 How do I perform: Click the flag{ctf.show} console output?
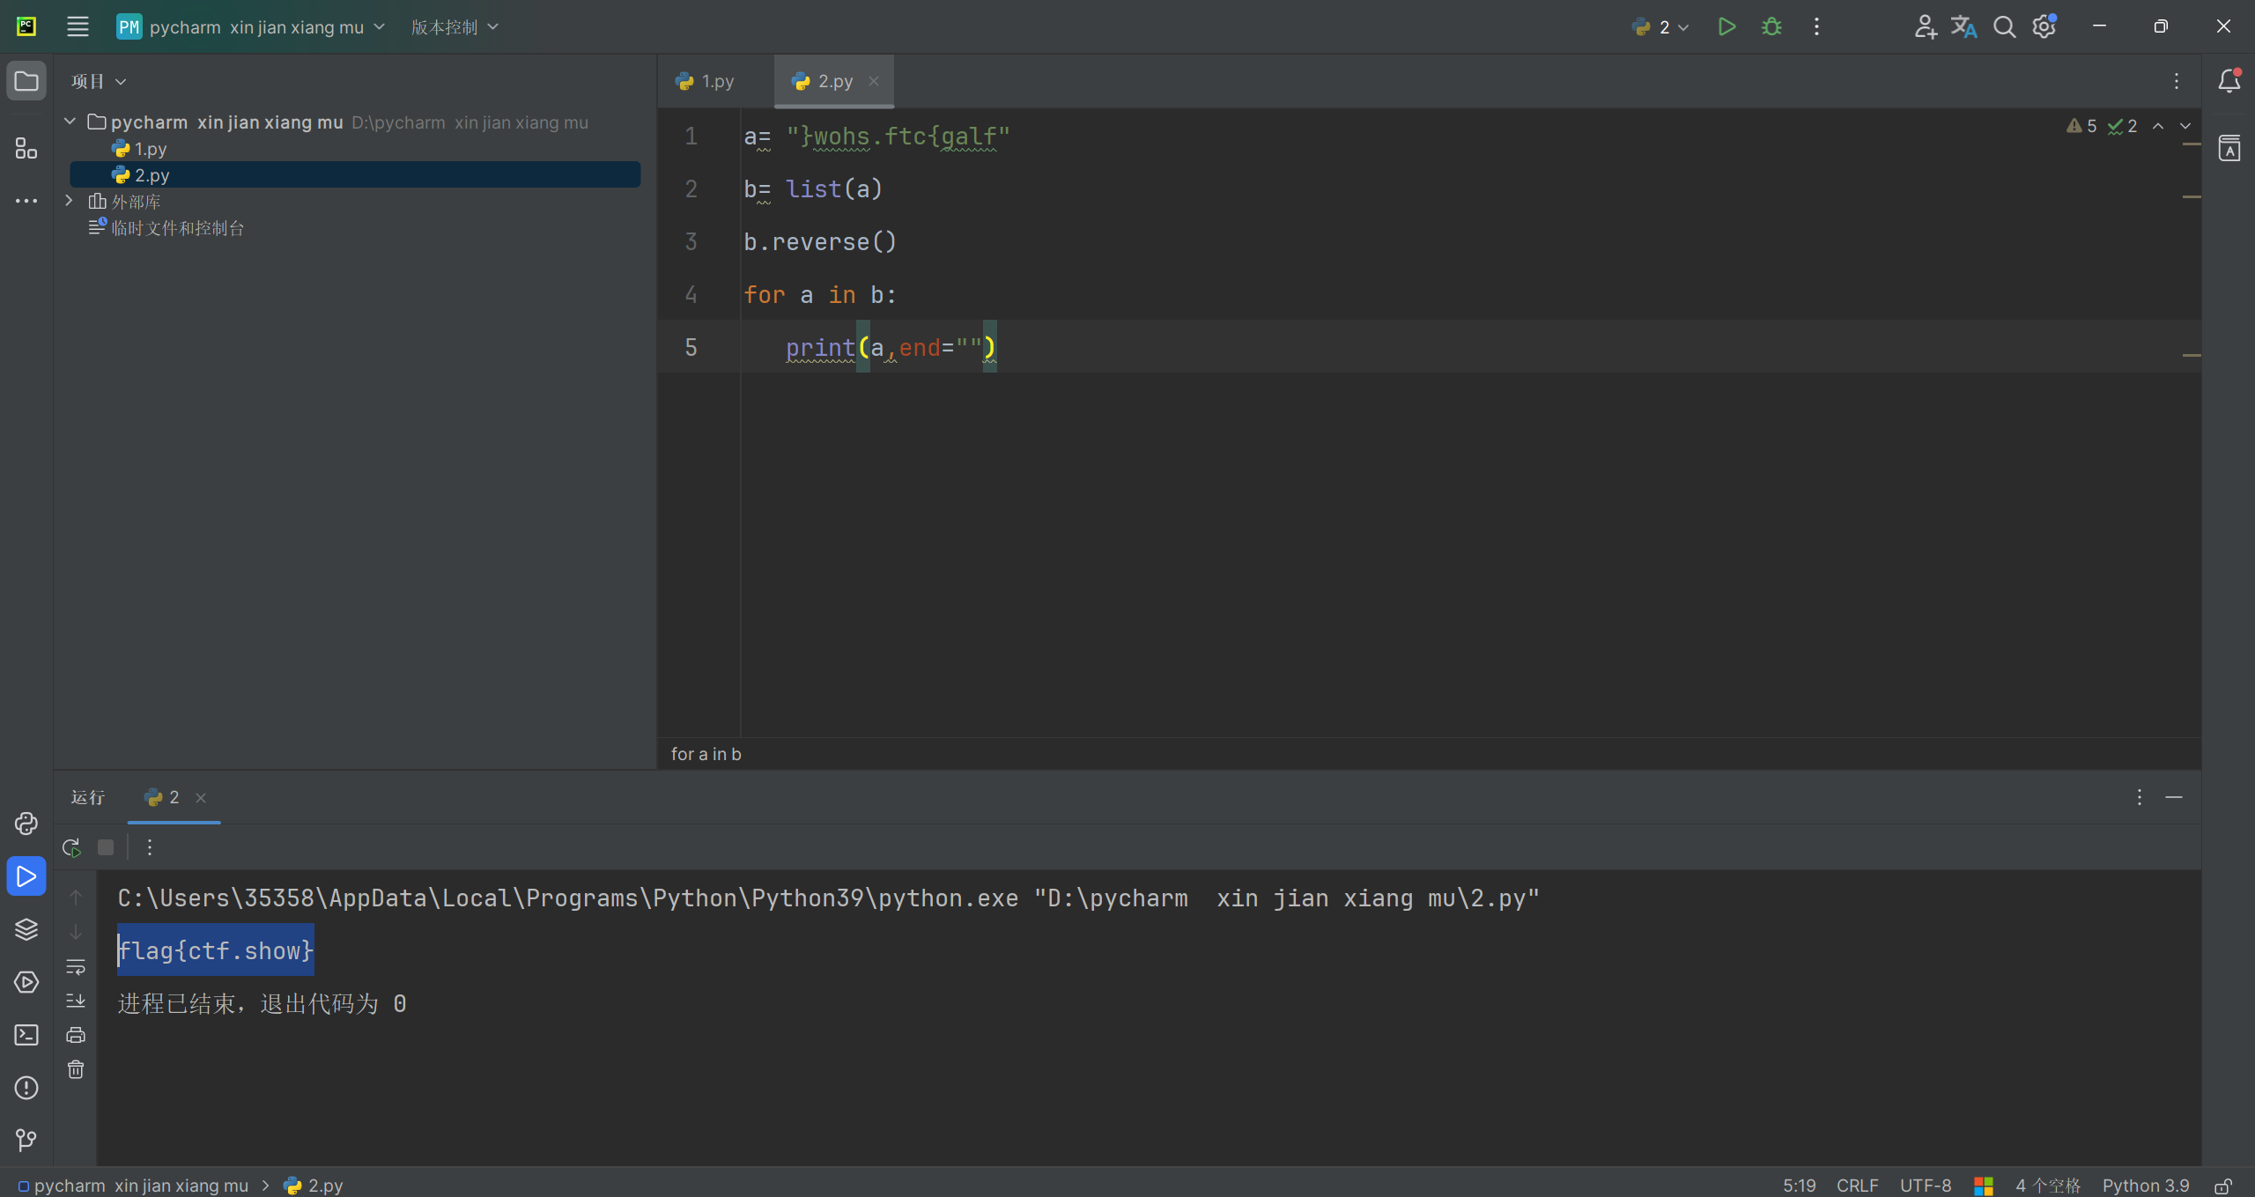point(216,950)
